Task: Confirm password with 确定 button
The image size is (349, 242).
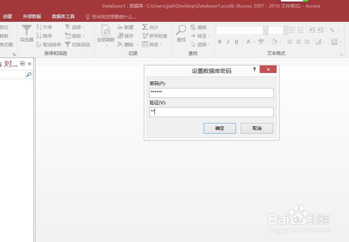Action: [x=220, y=128]
